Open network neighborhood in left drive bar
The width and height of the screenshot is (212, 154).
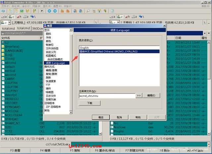33,17
